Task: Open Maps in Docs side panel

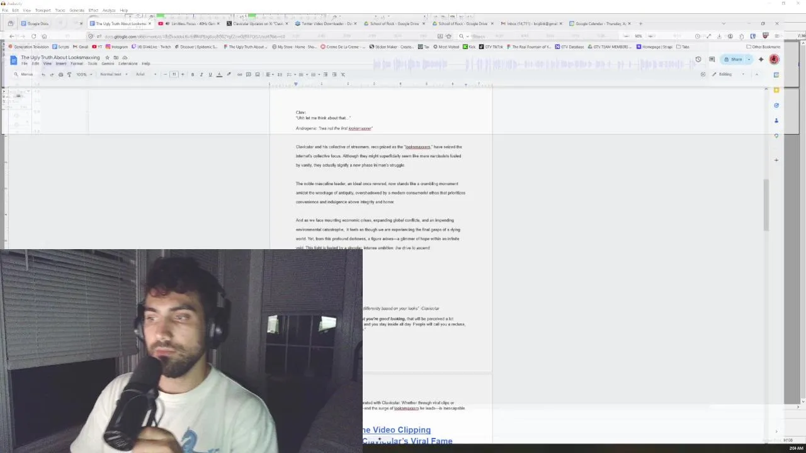Action: click(x=776, y=135)
